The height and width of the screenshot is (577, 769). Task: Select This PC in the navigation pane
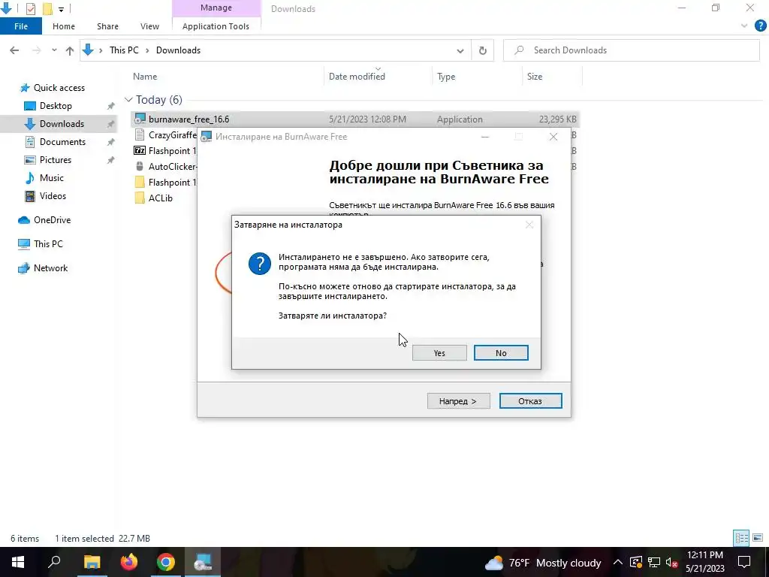(x=48, y=244)
